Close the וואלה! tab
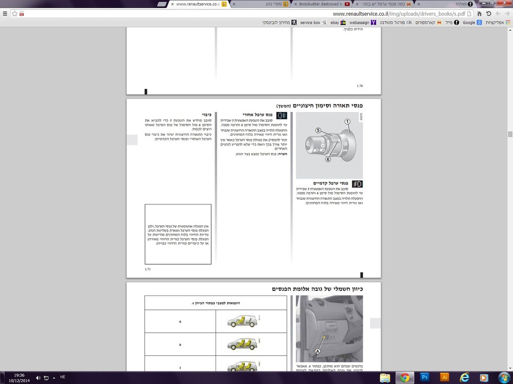This screenshot has height=384, width=513. tap(419, 4)
